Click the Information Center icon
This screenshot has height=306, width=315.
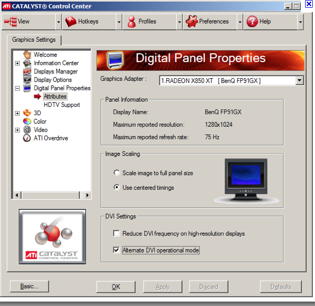pos(28,63)
